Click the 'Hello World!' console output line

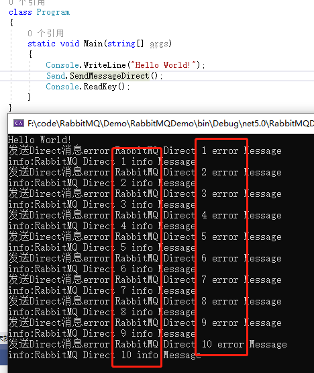40,140
